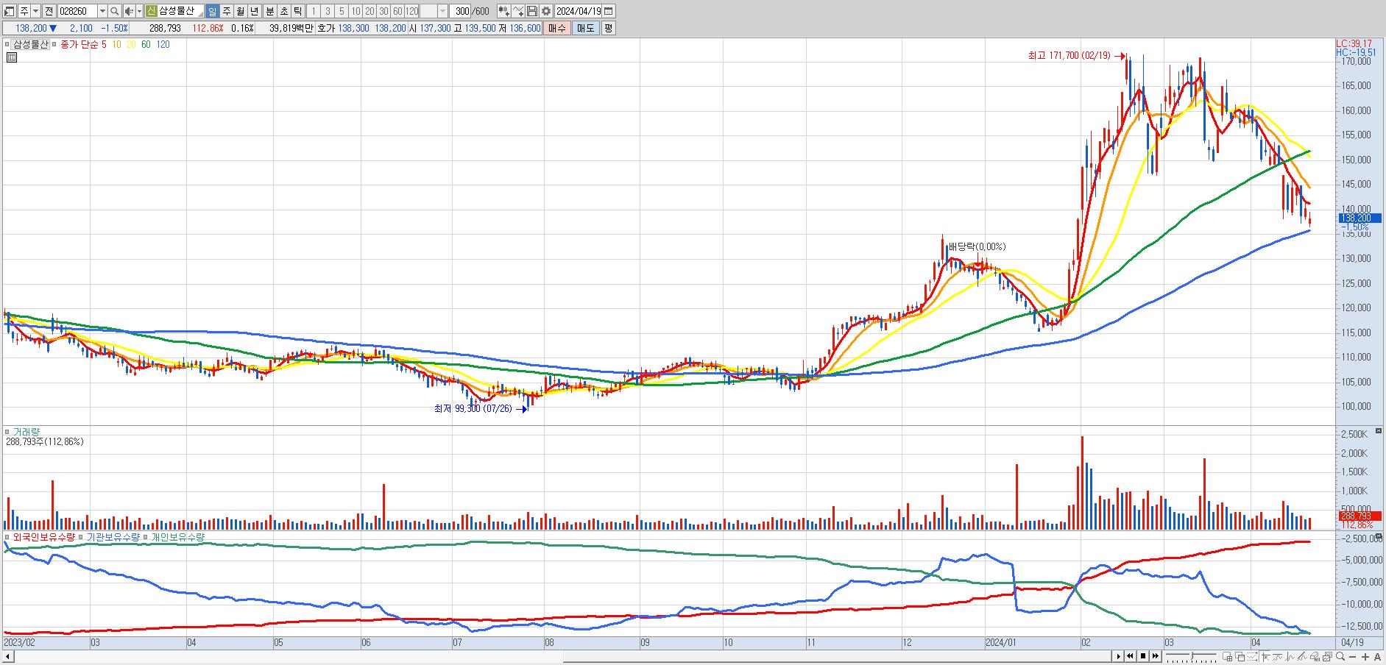Click the plus zoom-in icon
Image resolution: width=1386 pixels, height=665 pixels.
1365,656
